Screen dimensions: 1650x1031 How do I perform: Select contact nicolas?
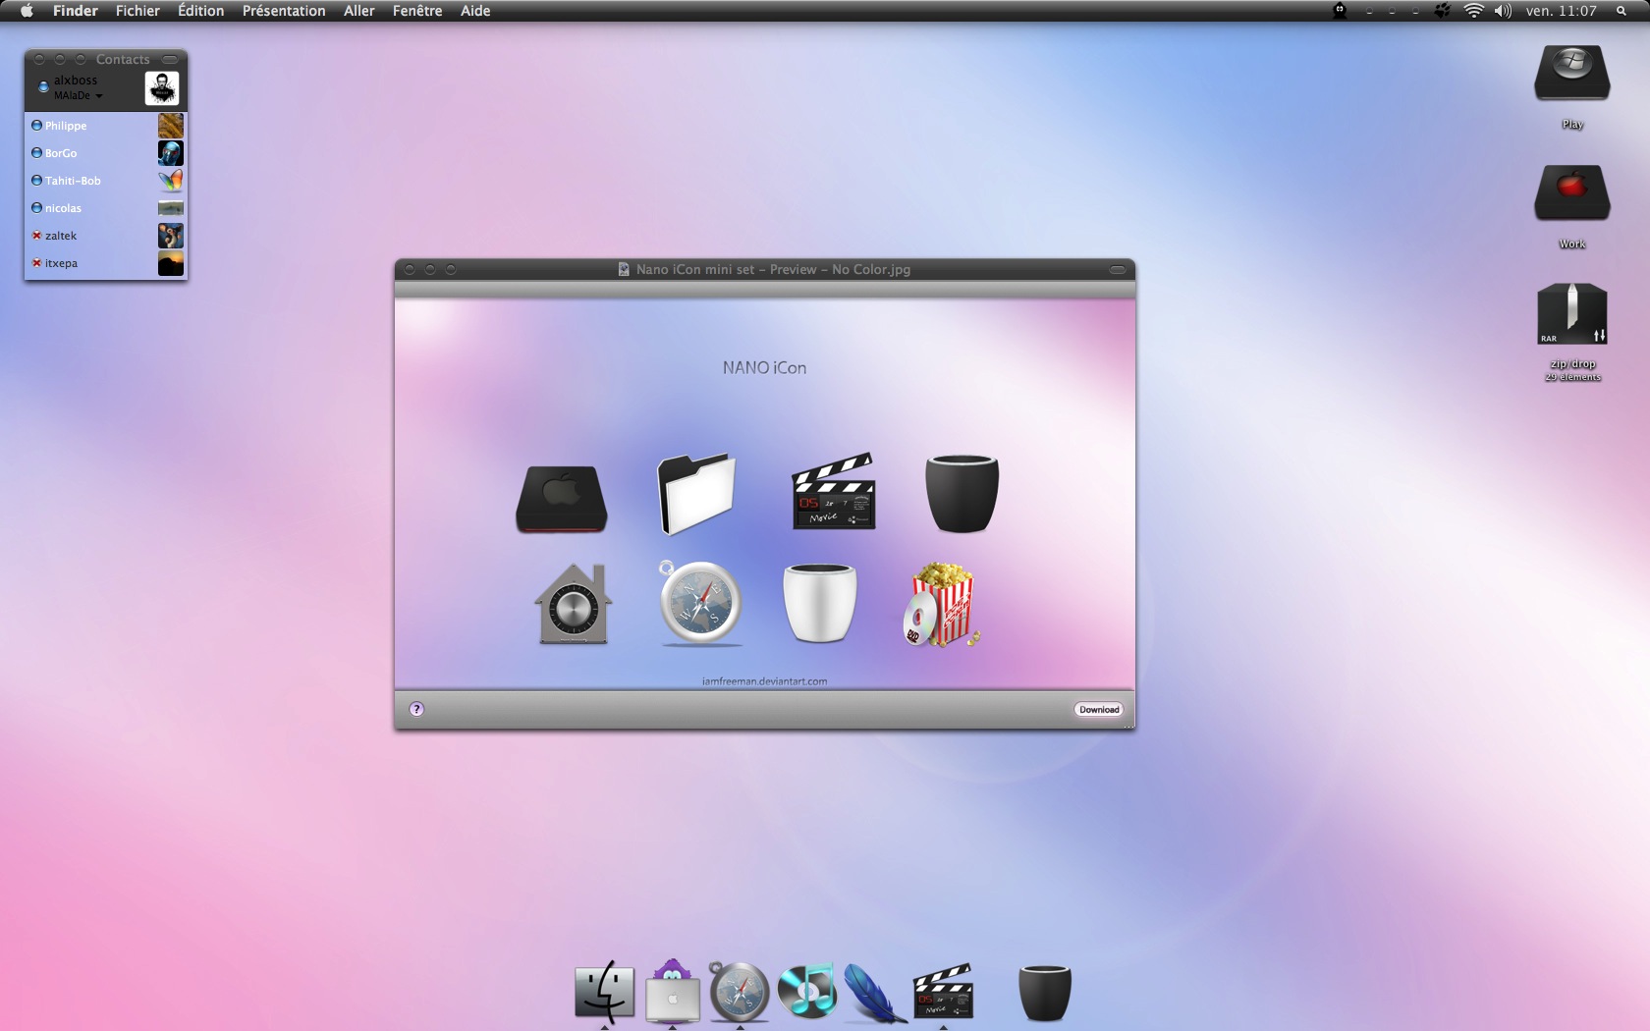pos(106,208)
